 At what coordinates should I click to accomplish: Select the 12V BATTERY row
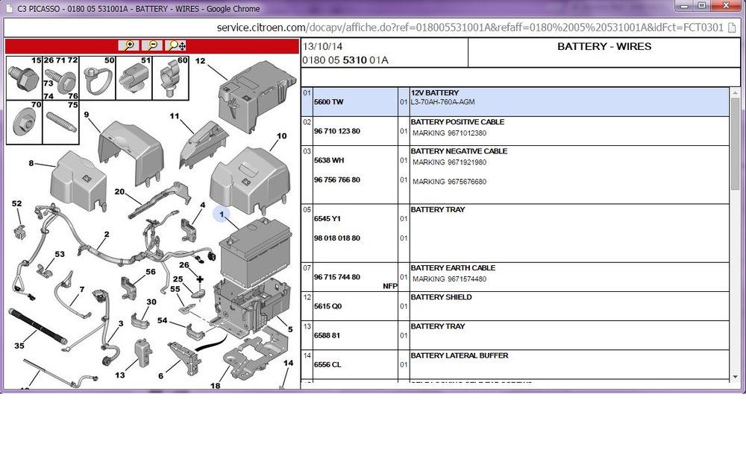click(515, 101)
